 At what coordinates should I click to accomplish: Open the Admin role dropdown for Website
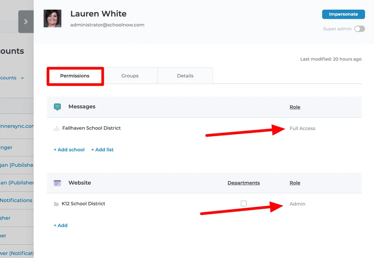coord(297,204)
